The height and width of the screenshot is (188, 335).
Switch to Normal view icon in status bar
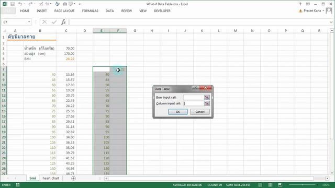(x=260, y=185)
